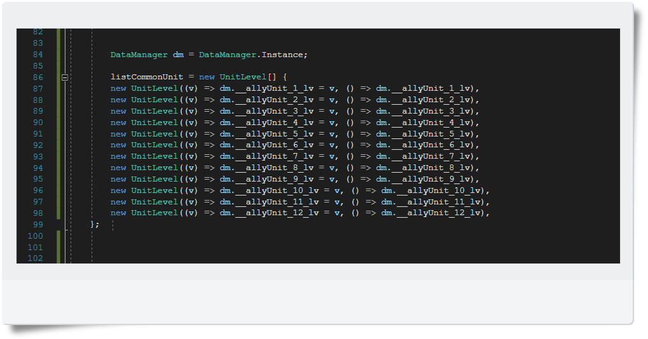
Task: Click line number 93 in the gutter
Action: (38, 157)
